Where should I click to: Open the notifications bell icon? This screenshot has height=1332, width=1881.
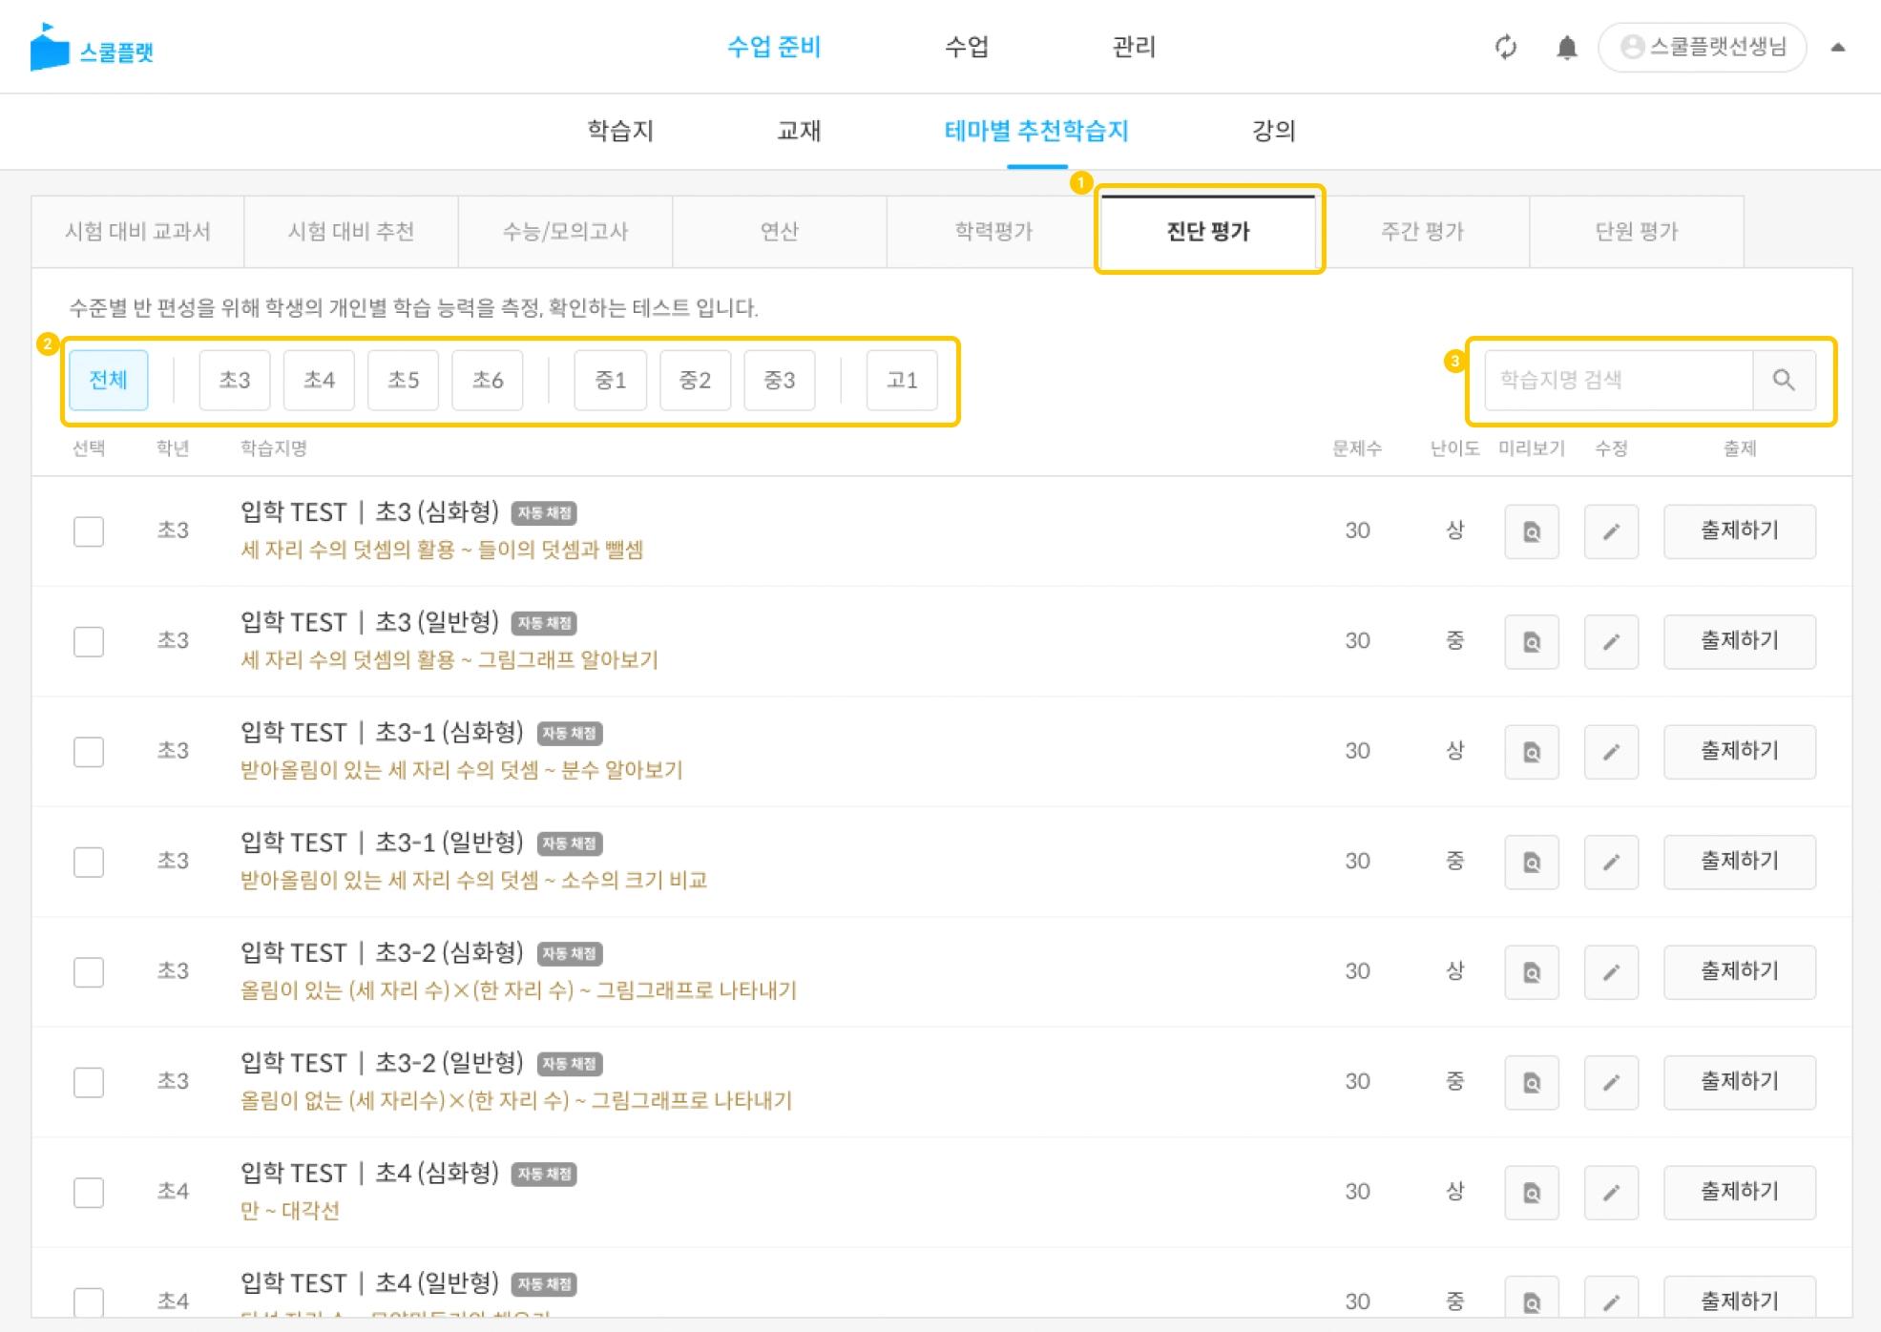pyautogui.click(x=1566, y=47)
